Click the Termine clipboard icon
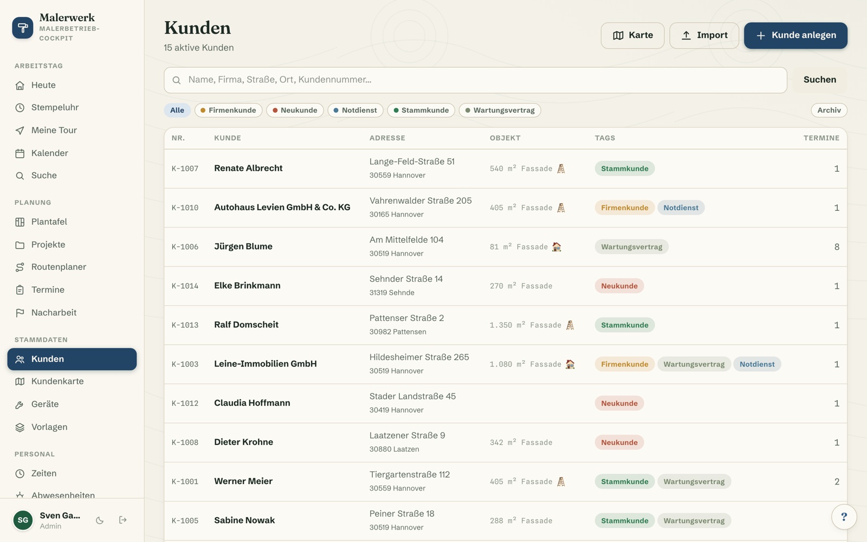The image size is (867, 542). (x=20, y=290)
